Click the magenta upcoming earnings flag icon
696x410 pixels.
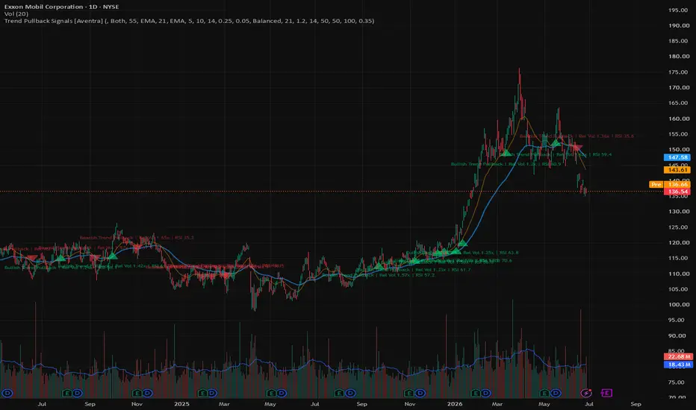click(607, 393)
